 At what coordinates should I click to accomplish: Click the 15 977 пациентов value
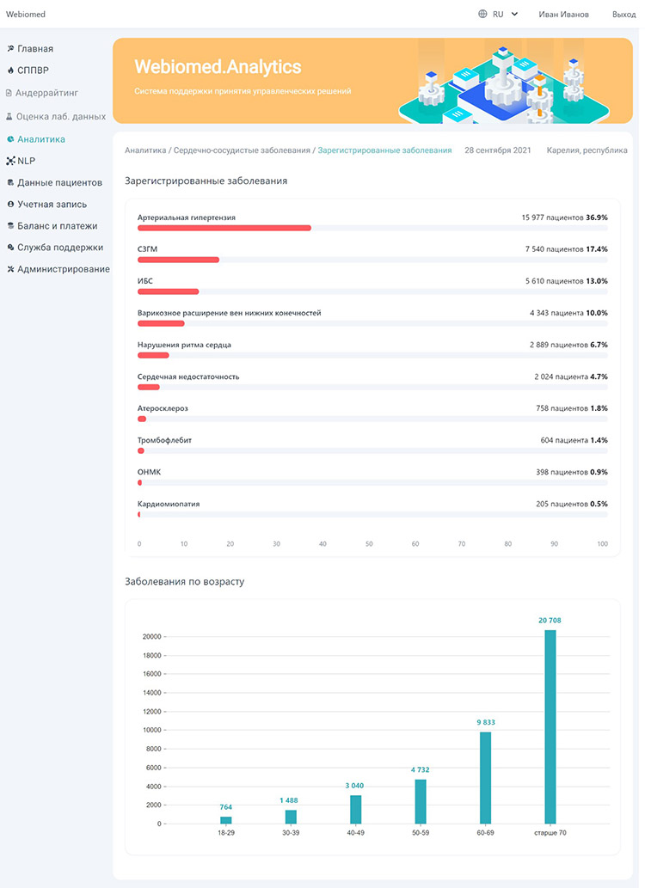point(552,217)
